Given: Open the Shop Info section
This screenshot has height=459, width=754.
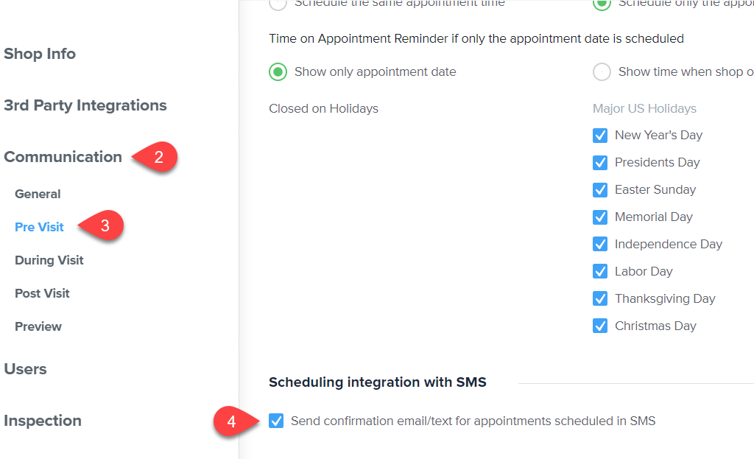Looking at the screenshot, I should coord(40,54).
